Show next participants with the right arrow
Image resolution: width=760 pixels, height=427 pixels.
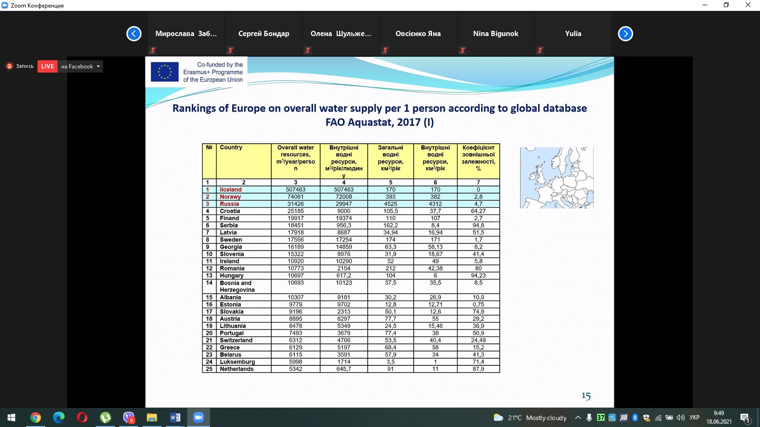[x=626, y=34]
